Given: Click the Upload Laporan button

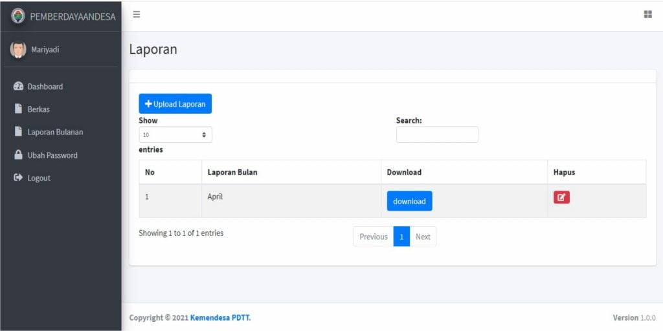Looking at the screenshot, I should click(175, 104).
